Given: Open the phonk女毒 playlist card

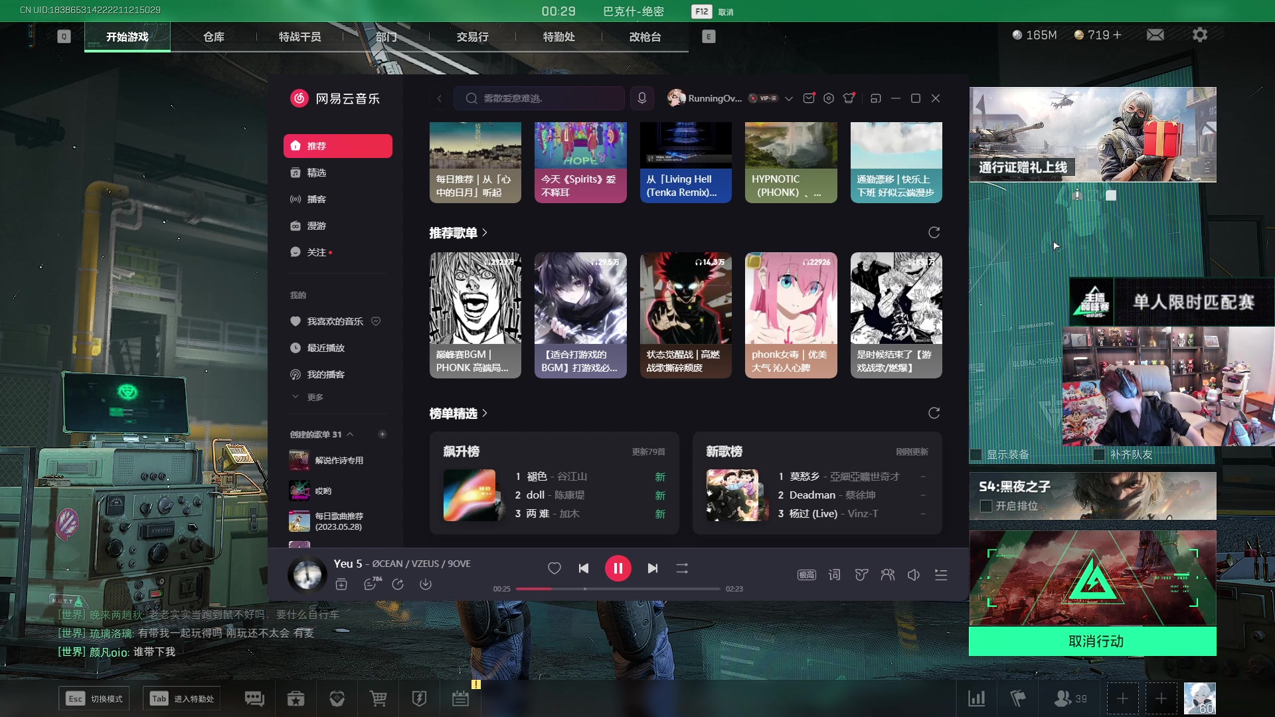Looking at the screenshot, I should [791, 315].
